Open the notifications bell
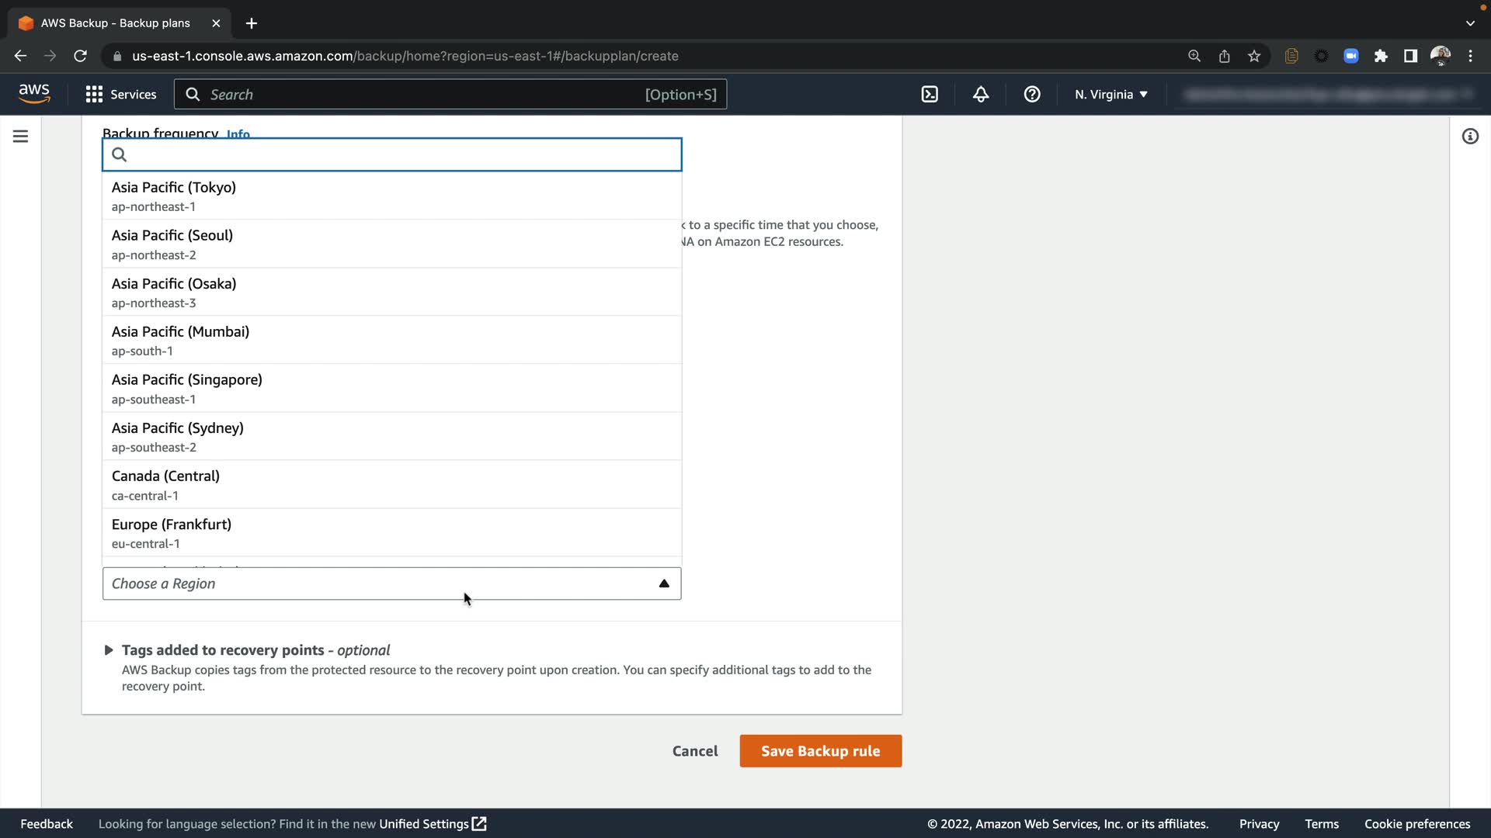This screenshot has width=1491, height=838. [x=981, y=95]
